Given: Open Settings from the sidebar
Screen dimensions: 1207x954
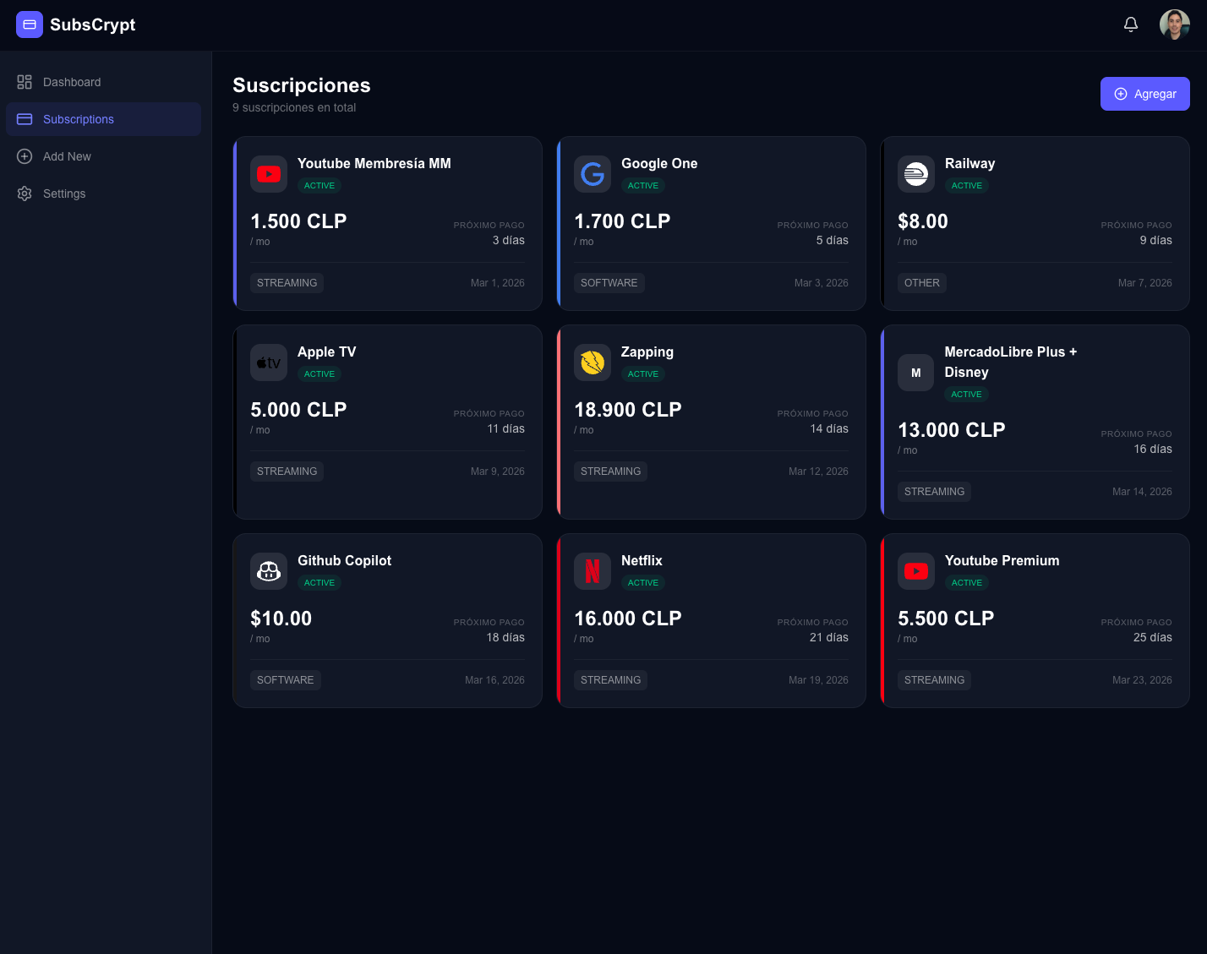Looking at the screenshot, I should pos(64,194).
